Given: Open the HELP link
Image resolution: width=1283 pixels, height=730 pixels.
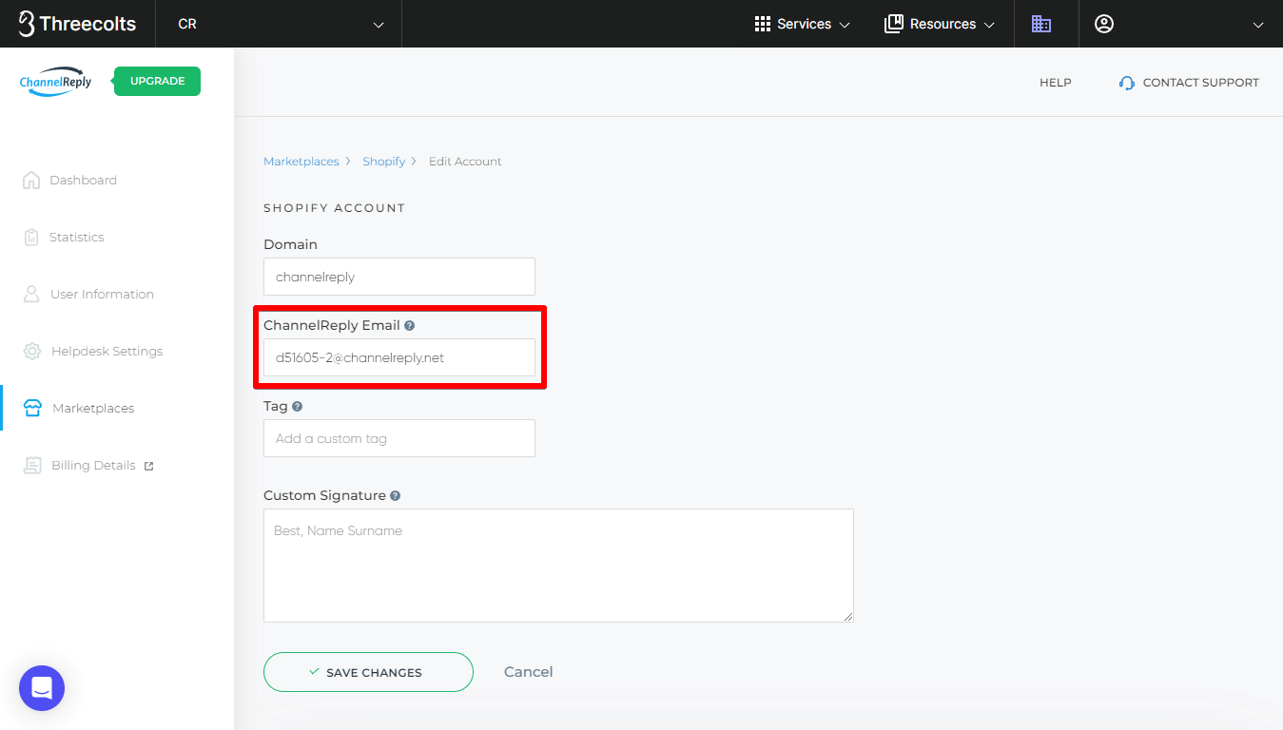Looking at the screenshot, I should pos(1055,83).
